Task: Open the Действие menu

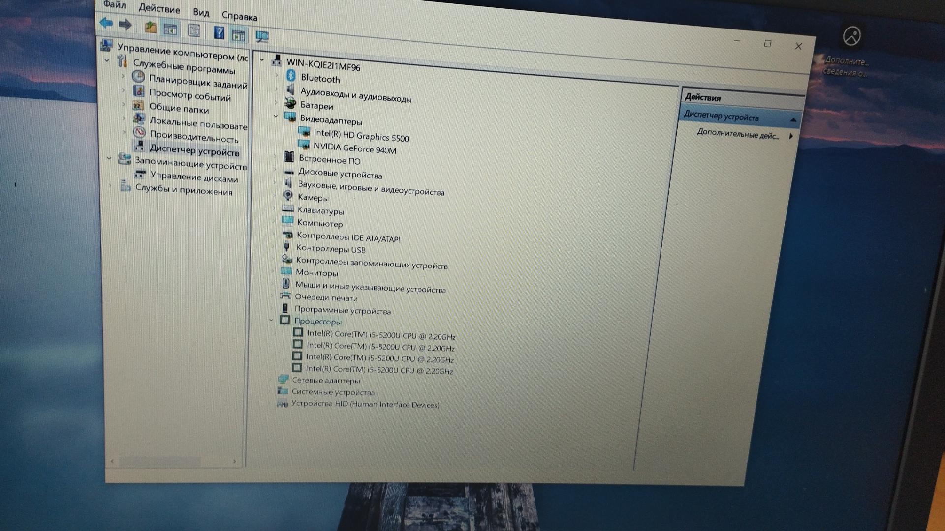Action: (159, 9)
